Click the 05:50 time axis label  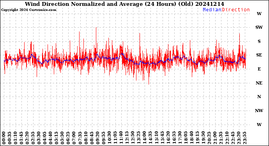tap(62, 138)
